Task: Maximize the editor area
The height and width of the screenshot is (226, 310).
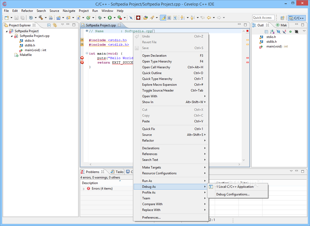Action: click(x=245, y=25)
